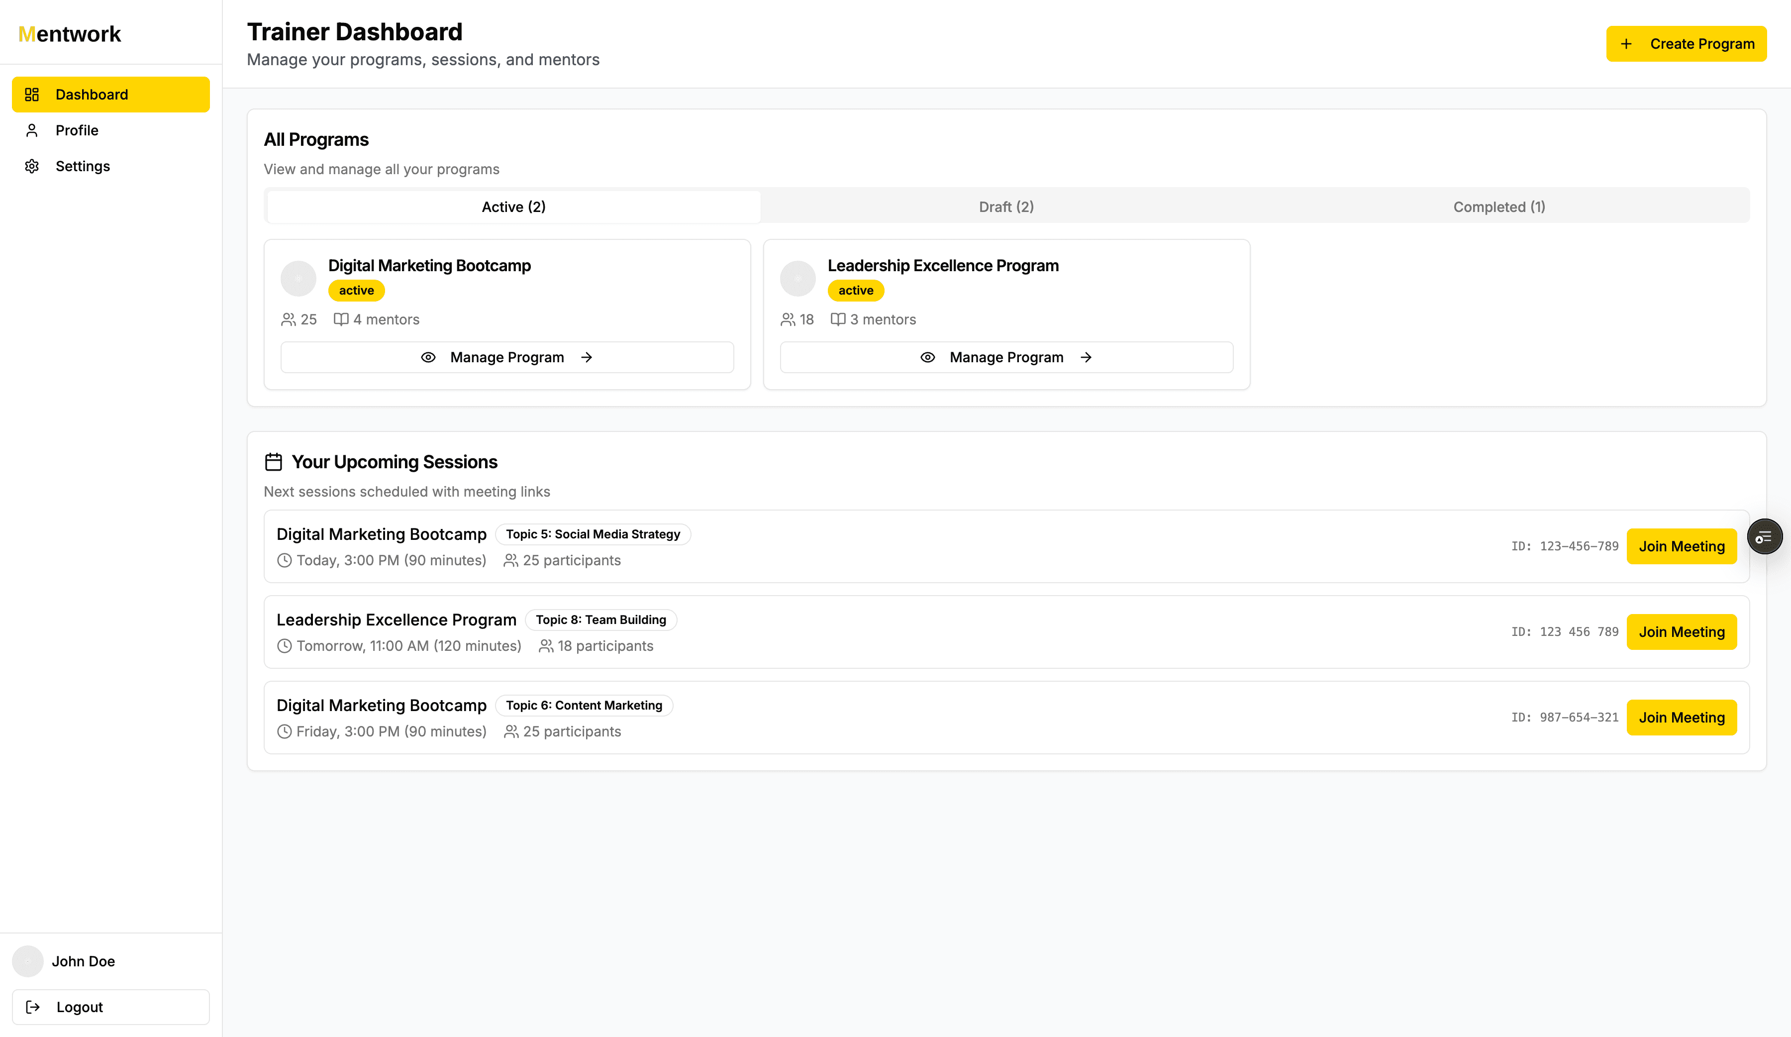Screen dimensions: 1791x1037
Task: Manage Program for Digital Marketing Bootcamp
Action: click(507, 357)
